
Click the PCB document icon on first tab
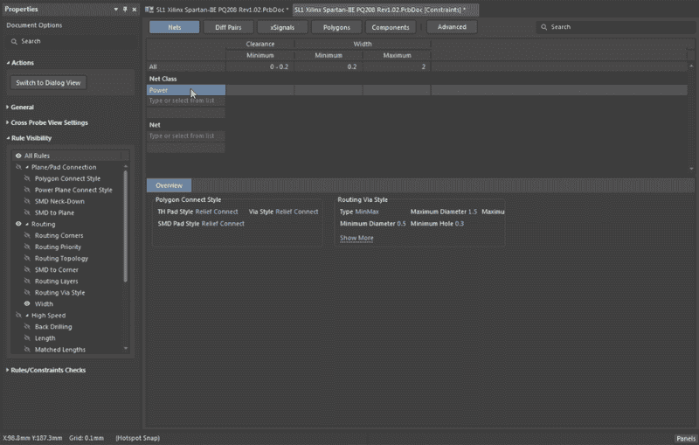point(149,10)
